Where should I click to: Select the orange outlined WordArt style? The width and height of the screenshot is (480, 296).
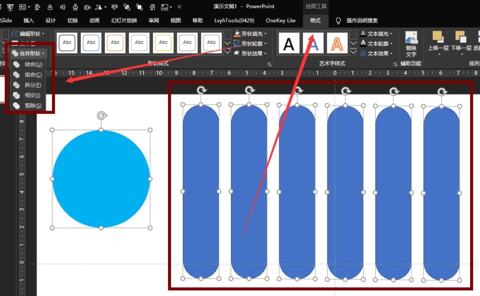[x=337, y=43]
